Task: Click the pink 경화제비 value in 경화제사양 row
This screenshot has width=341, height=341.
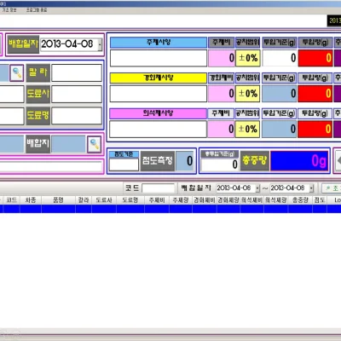Action: pyautogui.click(x=222, y=94)
